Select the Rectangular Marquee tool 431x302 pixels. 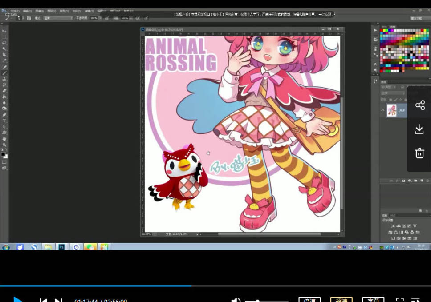click(4, 37)
